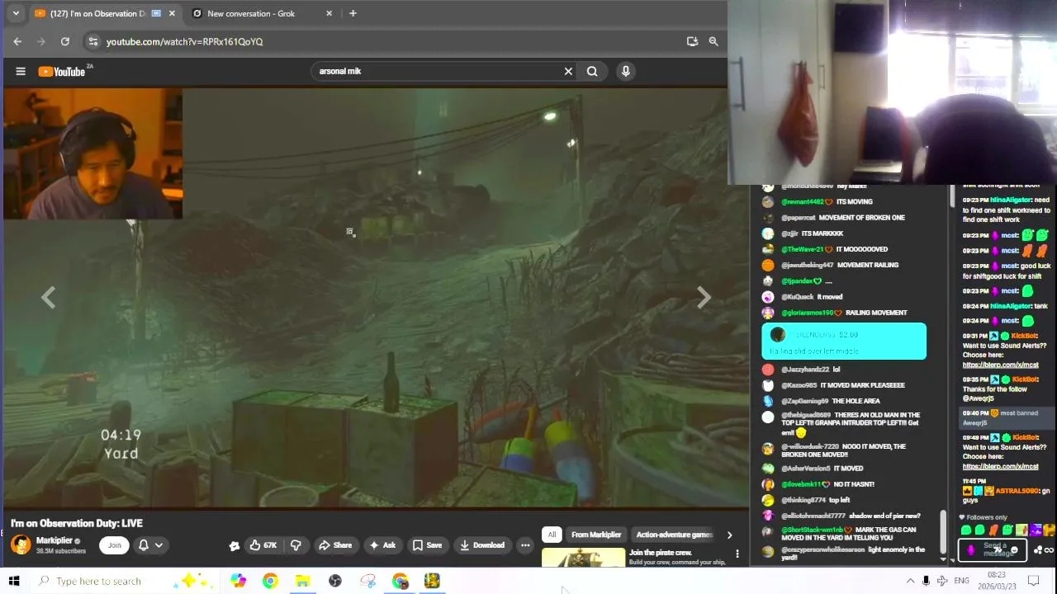Image resolution: width=1057 pixels, height=594 pixels.
Task: Expand notification bell dropdown
Action: point(150,545)
